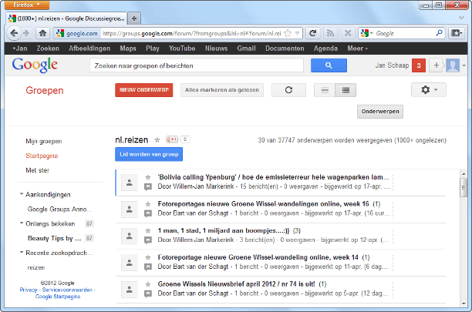Open Afbeeldingen in the Google bar
Viewport: 472px width, 312px height.
click(89, 49)
